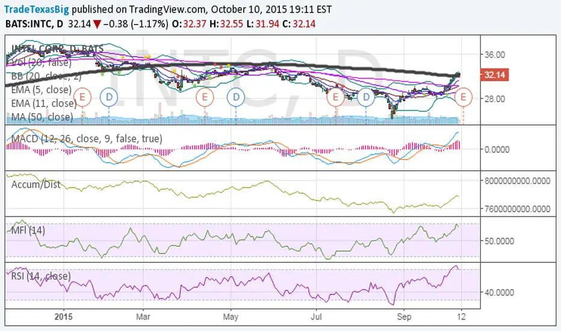561x331 pixels.
Task: Click the E earnings marker in July
Action: coord(335,97)
